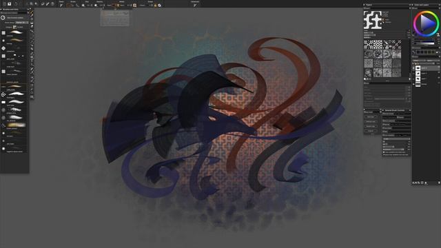
Task: Click the trash icon at bottom of paper library
Action: point(409,79)
